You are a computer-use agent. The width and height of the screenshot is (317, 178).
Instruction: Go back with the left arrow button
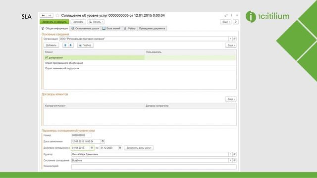click(x=43, y=15)
